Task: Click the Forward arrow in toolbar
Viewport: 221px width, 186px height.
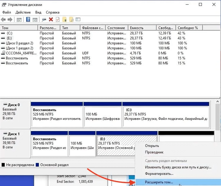Action: tap(10, 20)
